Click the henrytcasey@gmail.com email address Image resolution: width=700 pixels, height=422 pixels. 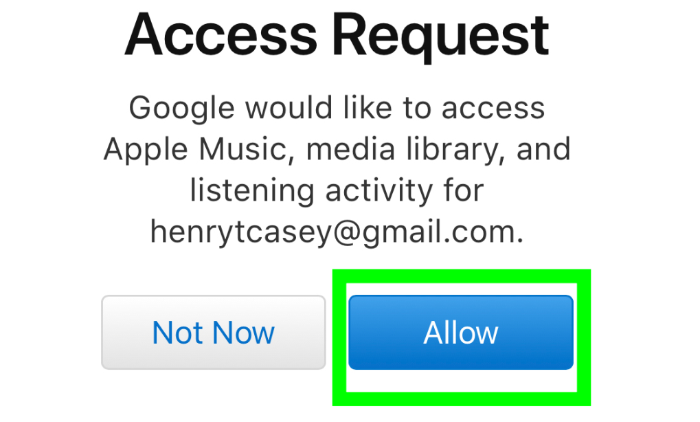click(x=336, y=233)
